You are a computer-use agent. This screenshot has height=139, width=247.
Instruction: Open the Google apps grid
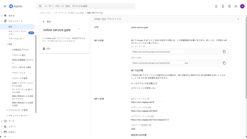tap(236, 6)
